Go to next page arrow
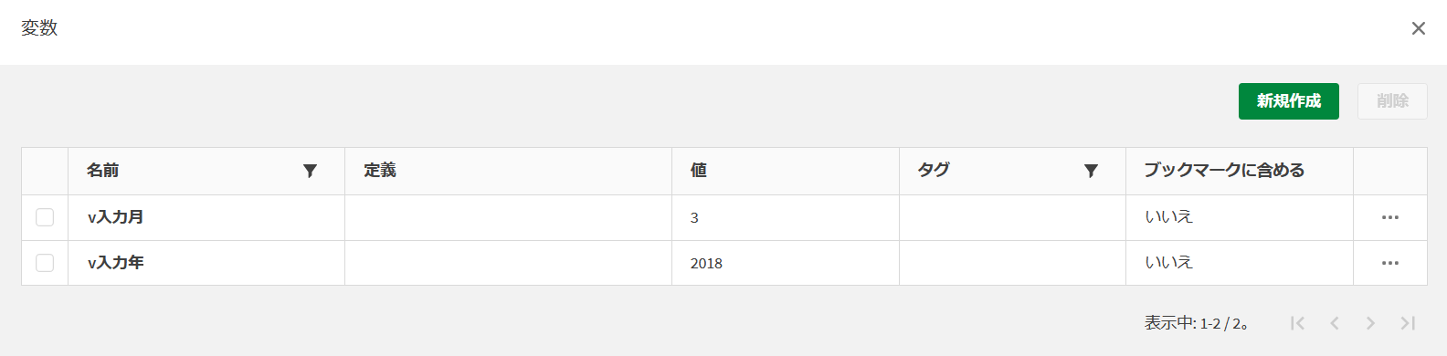This screenshot has width=1447, height=356. pos(1370,323)
